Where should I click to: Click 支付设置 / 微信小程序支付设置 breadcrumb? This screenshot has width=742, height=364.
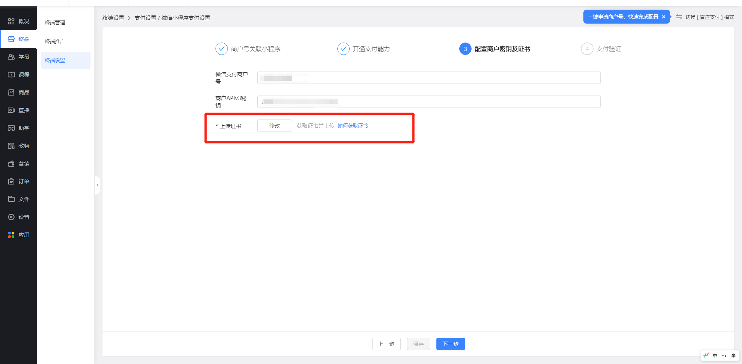pyautogui.click(x=172, y=18)
